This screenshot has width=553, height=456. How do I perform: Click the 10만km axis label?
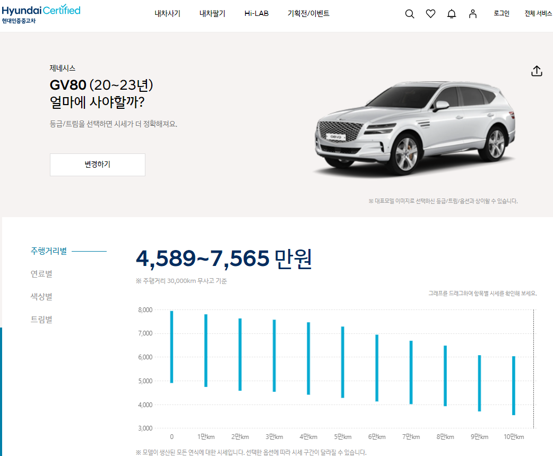[514, 437]
